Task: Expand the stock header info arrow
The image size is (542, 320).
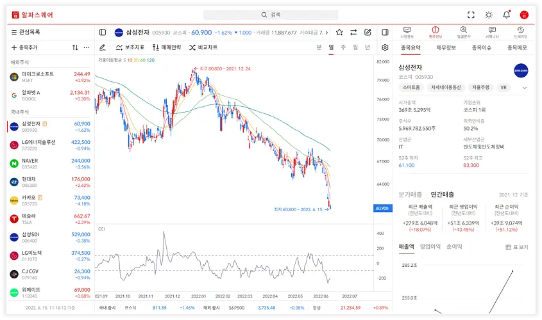Action: [x=327, y=33]
